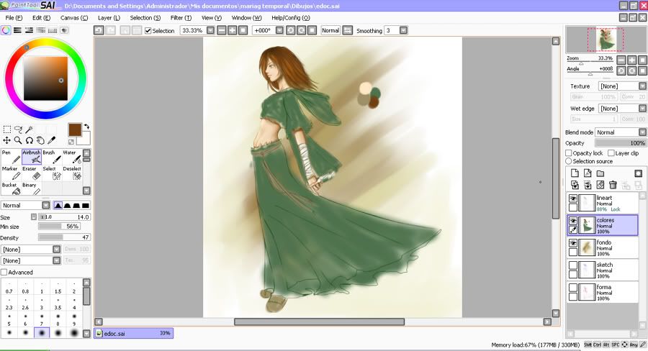648x351 pixels.
Task: Activate the zoom magnifier tool
Action: click(x=18, y=140)
